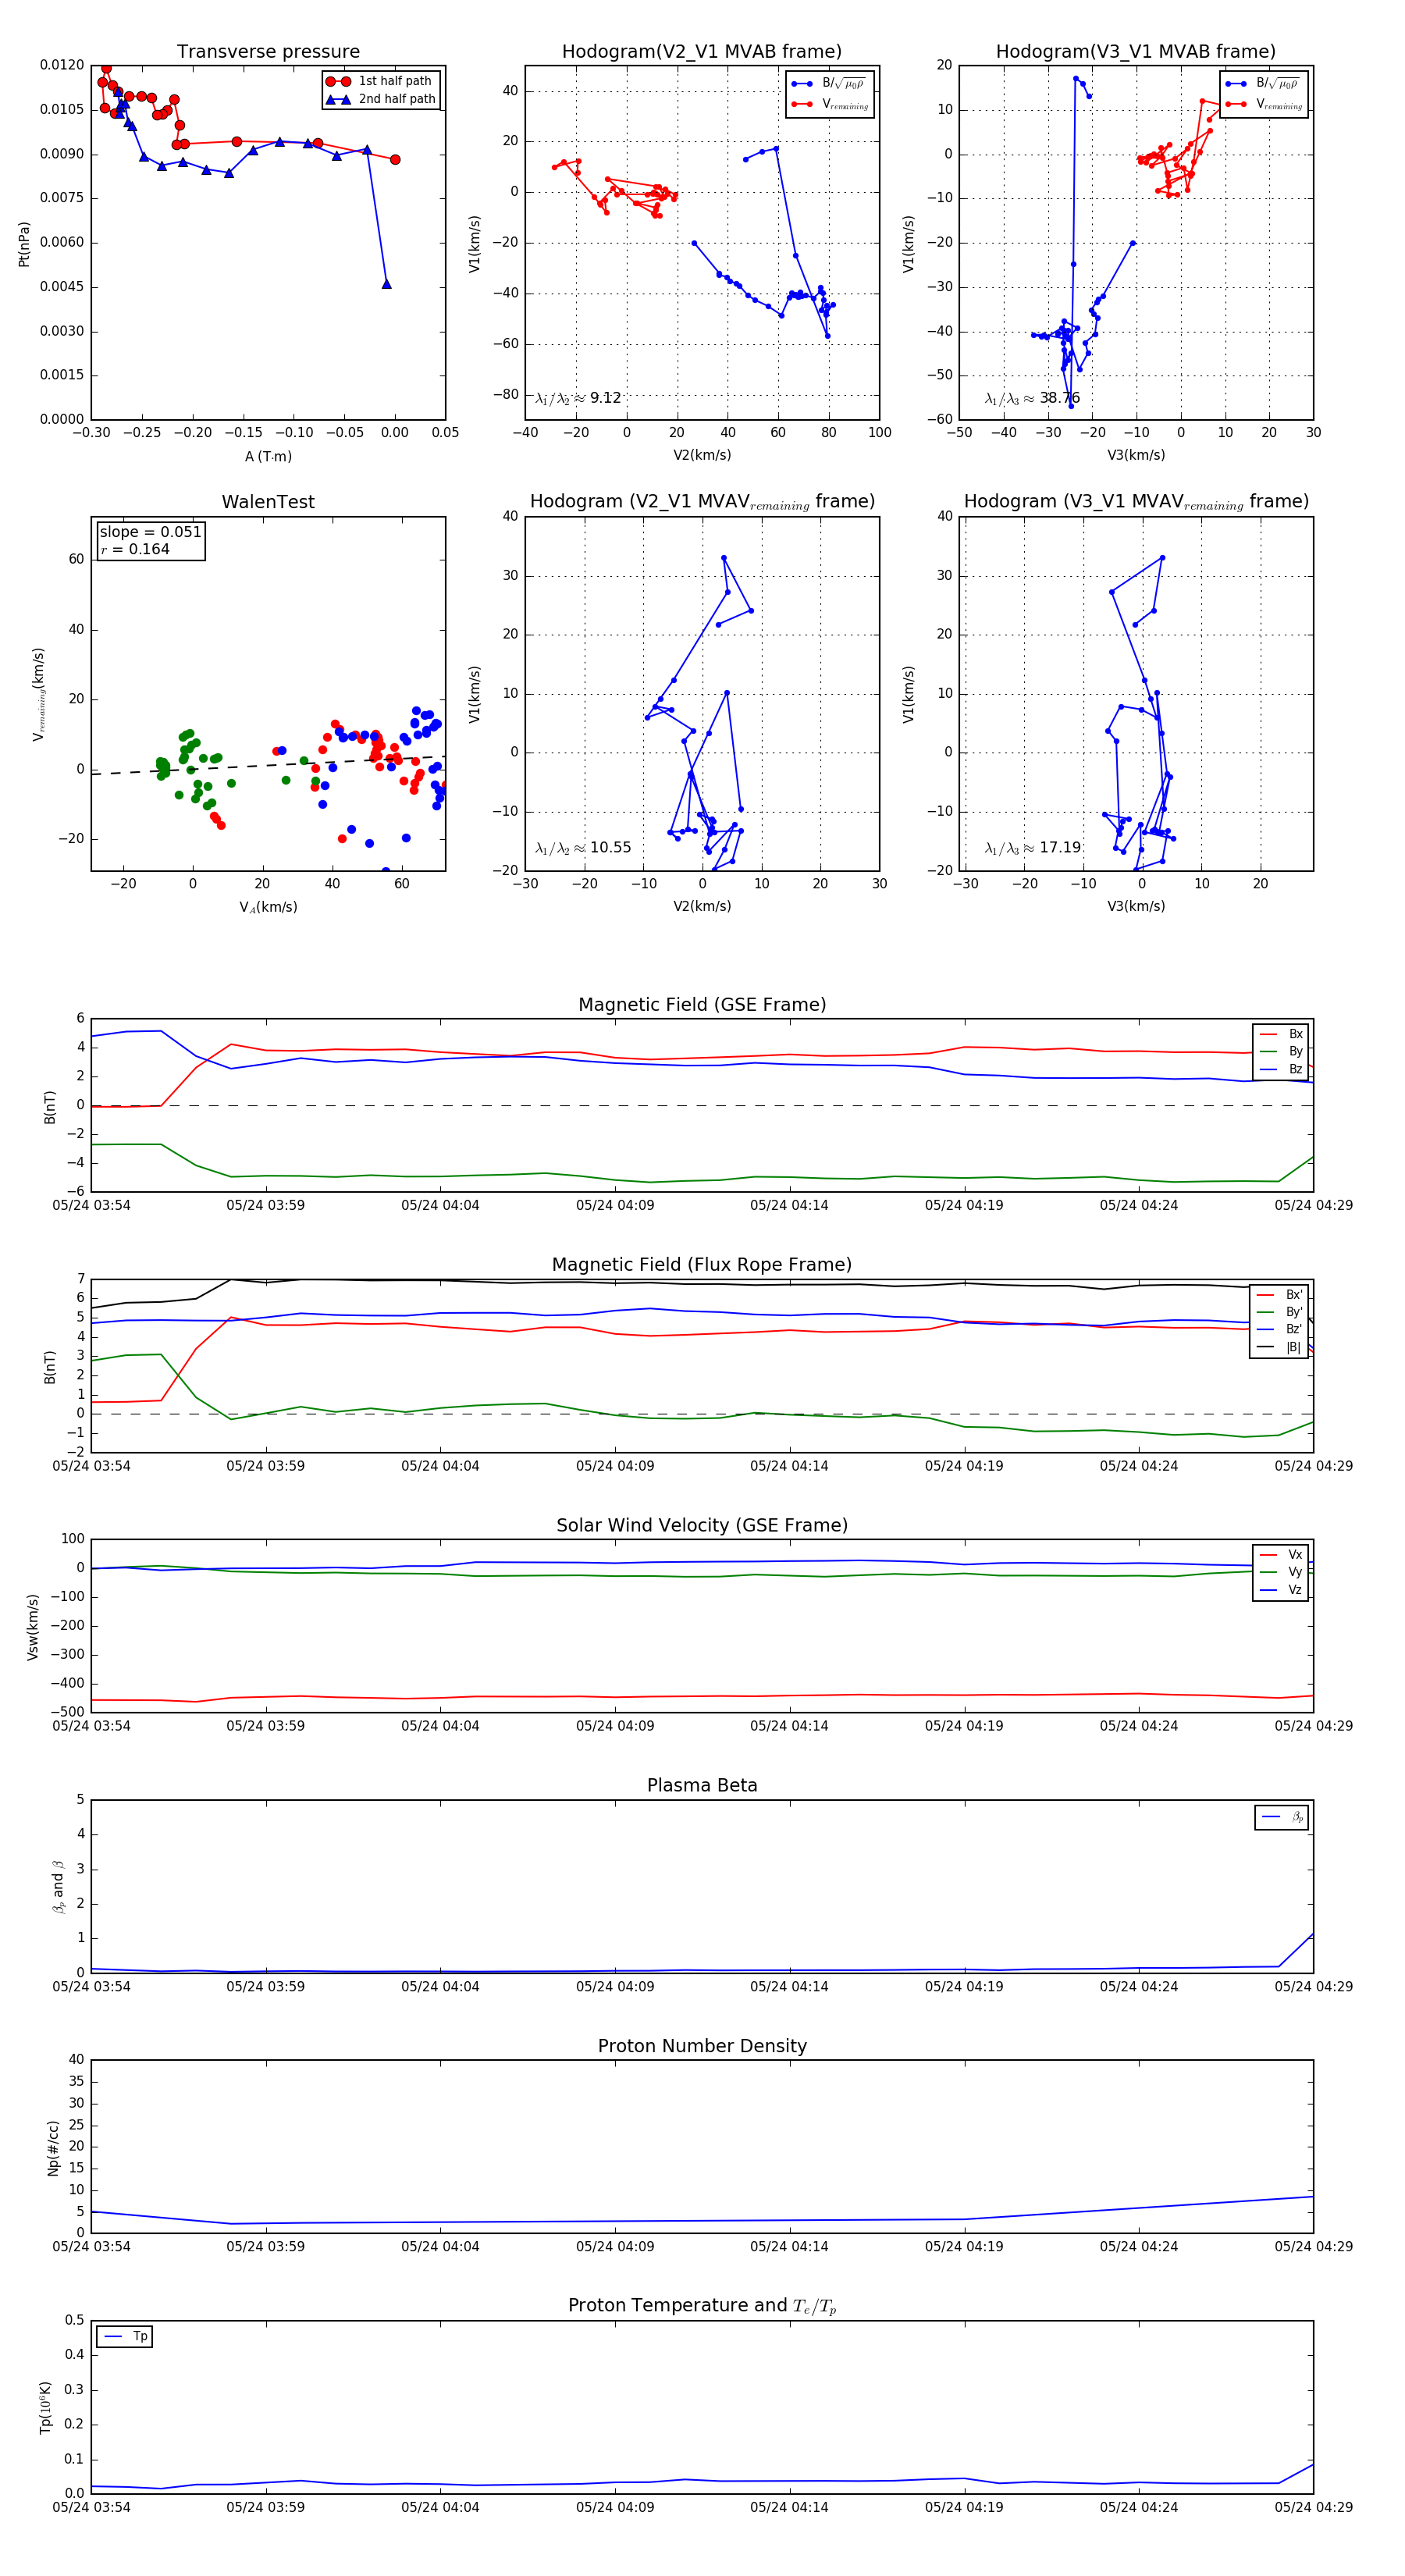Select the By' legend entry in flux rope plot
Viewport: 1405px width, 2576px height.
pyautogui.click(x=1280, y=1312)
